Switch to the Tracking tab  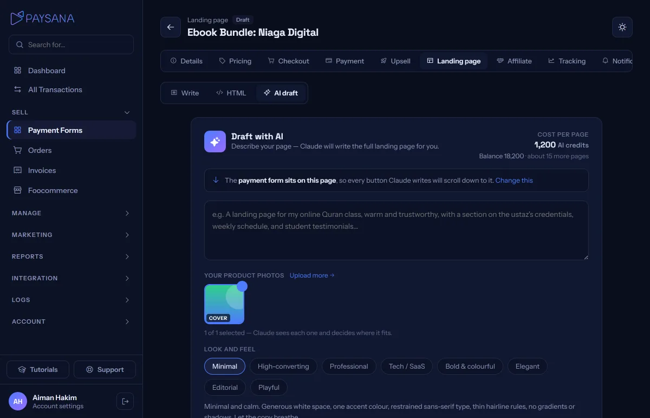pyautogui.click(x=567, y=61)
